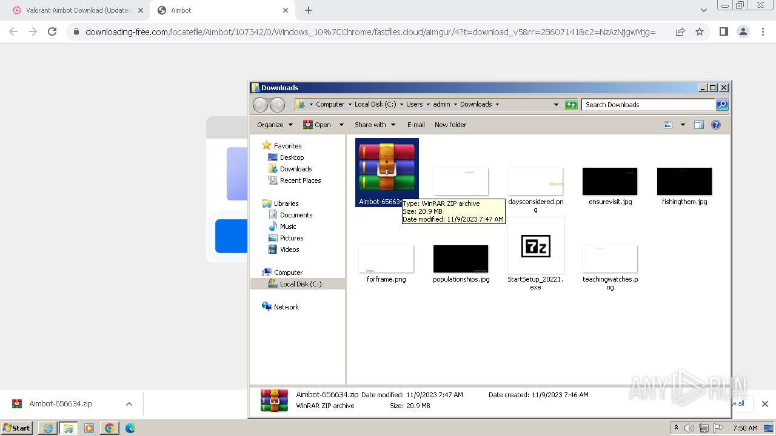776x436 pixels.
Task: Click the Explorer help icon
Action: coord(716,125)
